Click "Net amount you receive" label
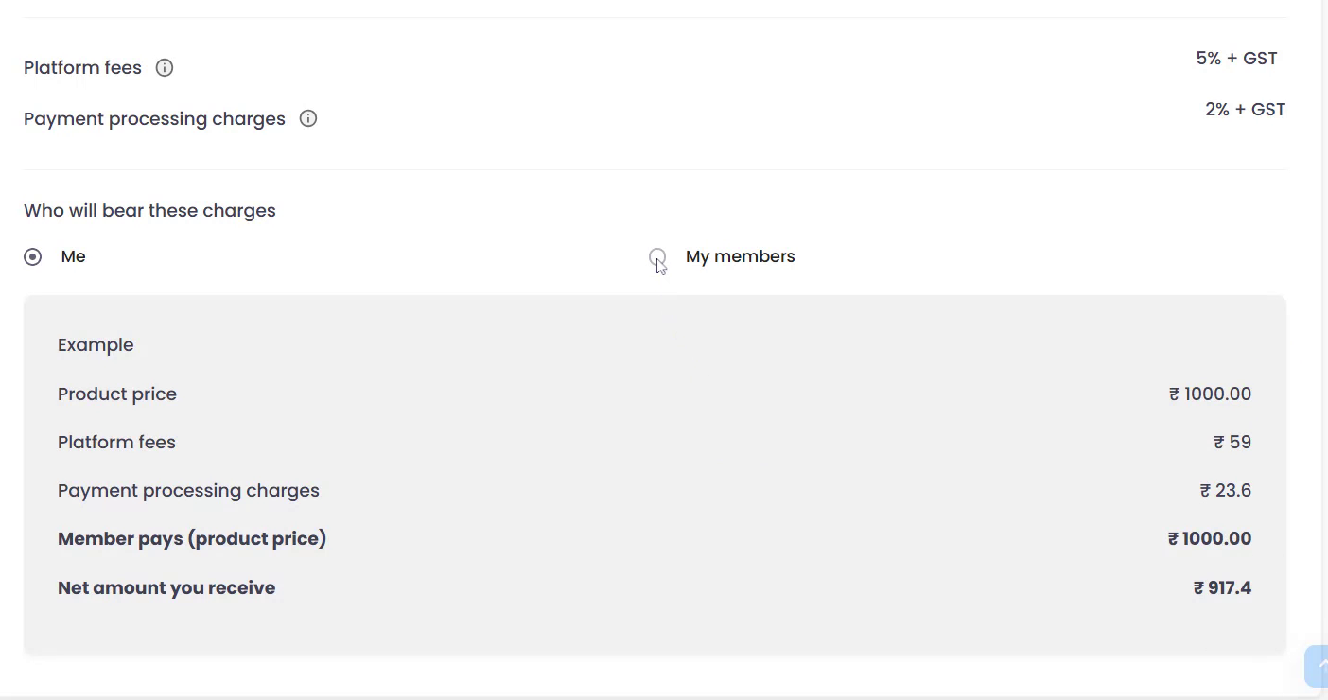This screenshot has width=1328, height=700. click(x=166, y=588)
